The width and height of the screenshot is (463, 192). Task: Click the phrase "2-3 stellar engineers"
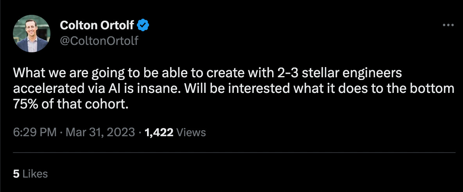pyautogui.click(x=328, y=73)
